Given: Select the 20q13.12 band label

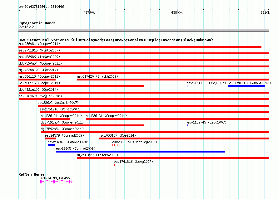Looking at the screenshot, I should (x=26, y=27).
